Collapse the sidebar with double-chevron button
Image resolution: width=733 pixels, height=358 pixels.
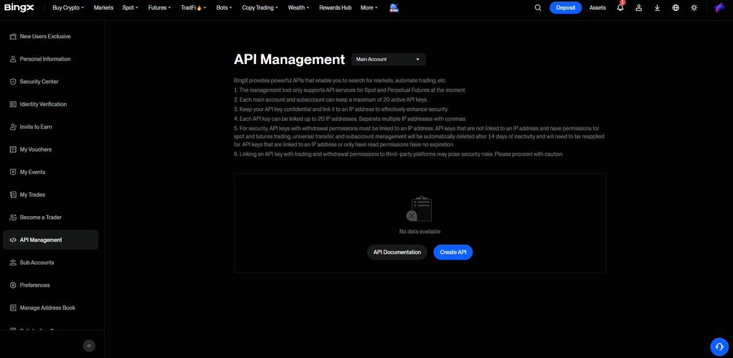click(x=89, y=345)
